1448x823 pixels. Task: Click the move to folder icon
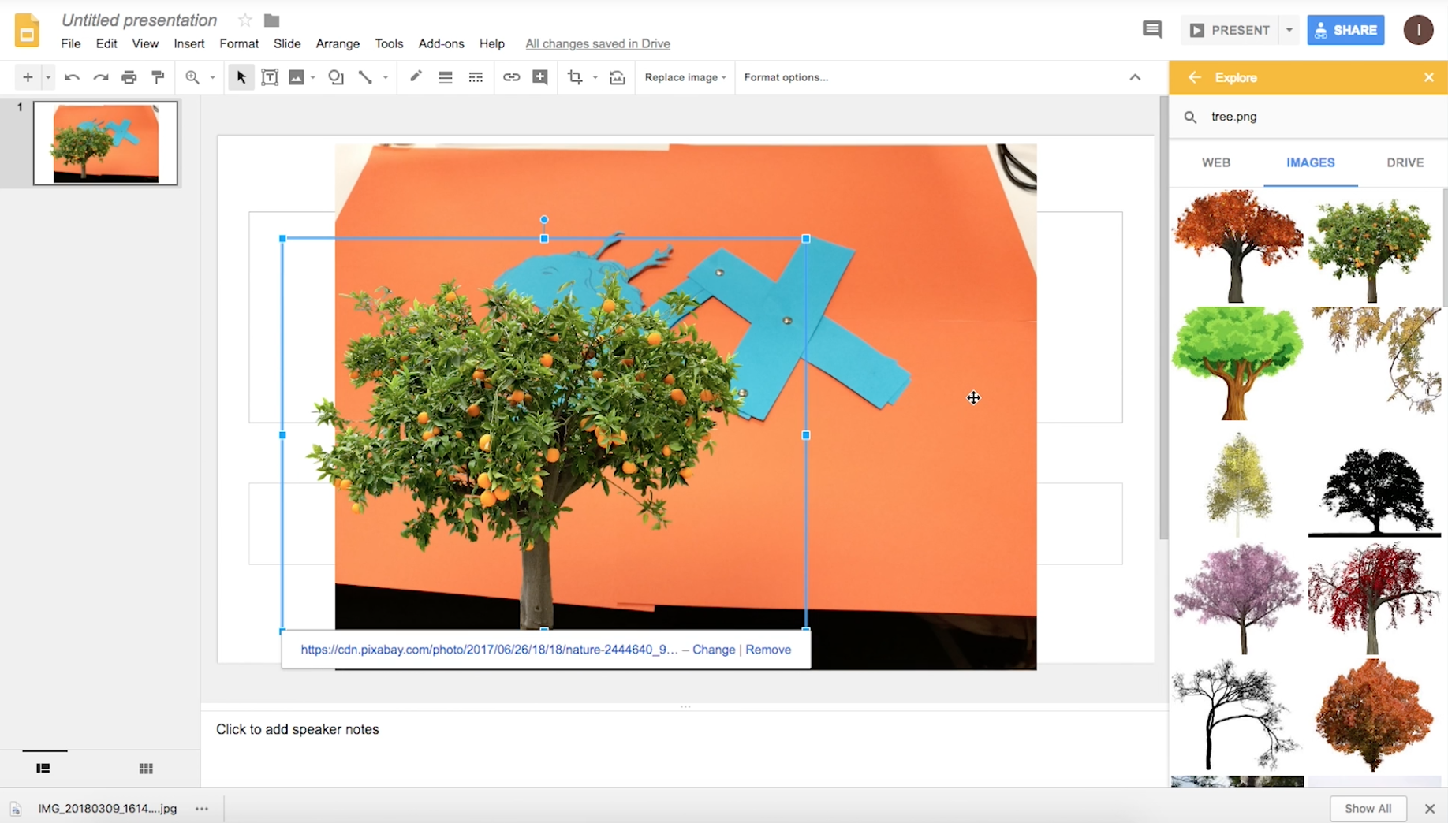coord(271,20)
